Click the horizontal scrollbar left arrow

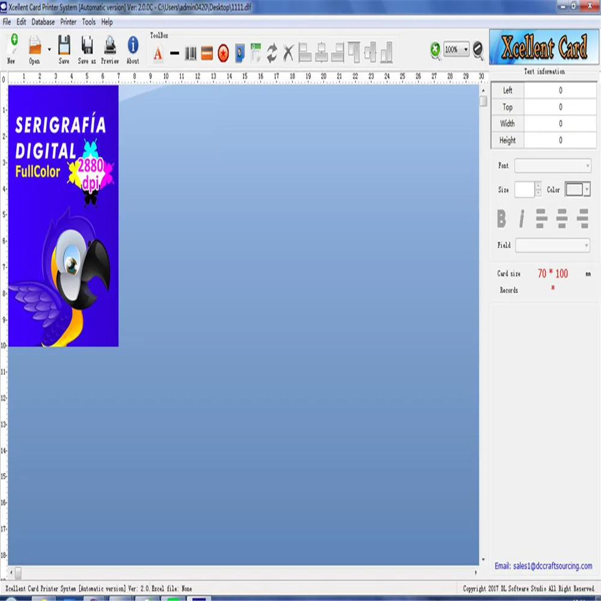[11, 573]
